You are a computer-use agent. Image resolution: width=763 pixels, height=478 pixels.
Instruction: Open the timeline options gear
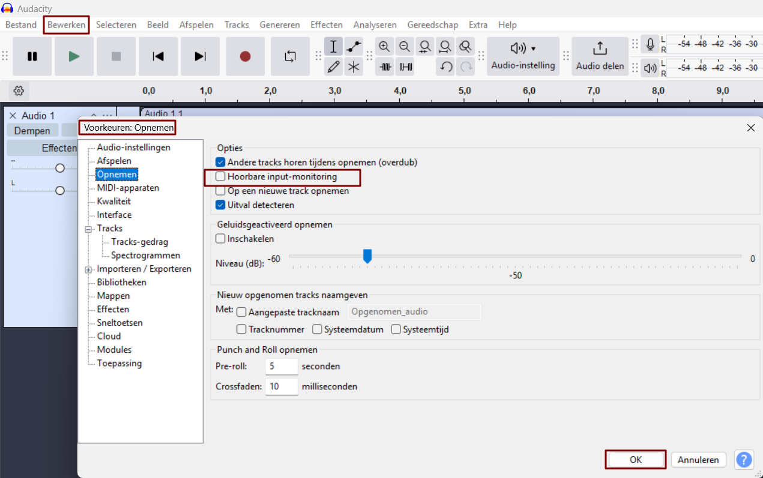pos(19,91)
